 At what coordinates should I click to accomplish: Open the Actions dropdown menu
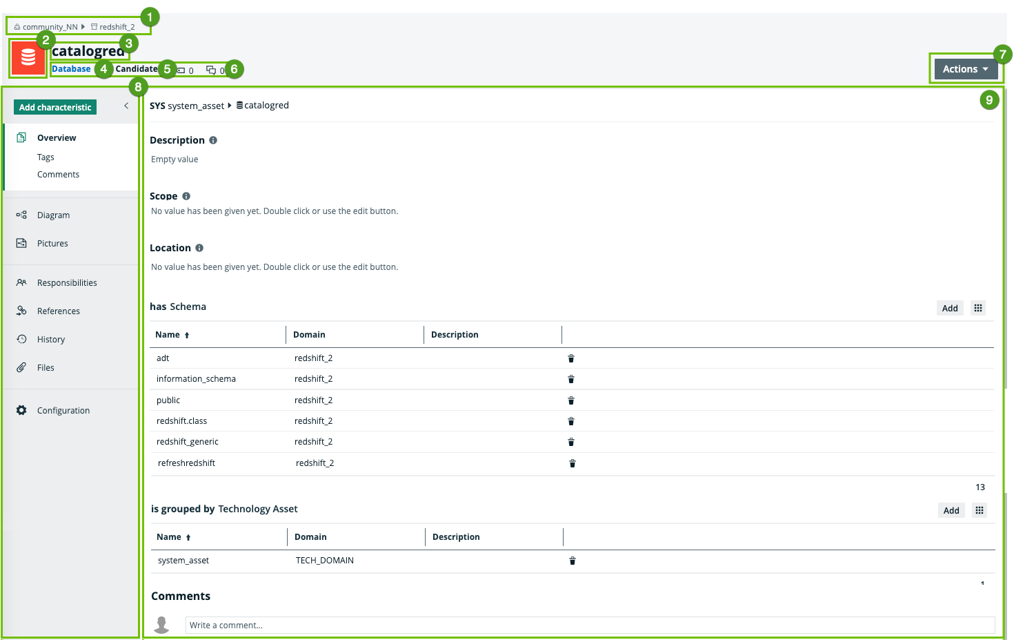[965, 69]
